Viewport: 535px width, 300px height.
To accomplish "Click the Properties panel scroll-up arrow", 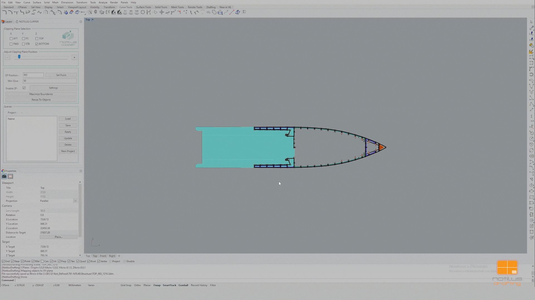I will pyautogui.click(x=80, y=182).
